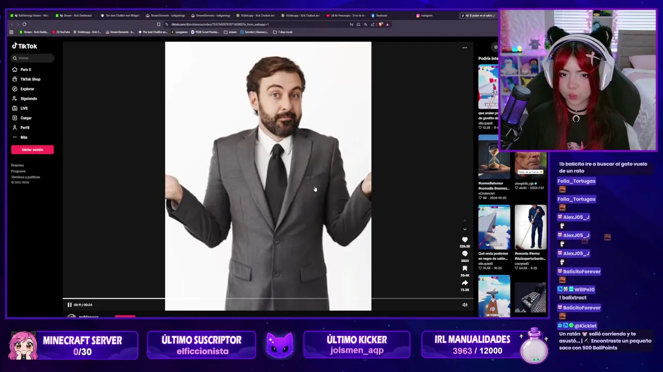663x372 pixels.
Task: Open the hourglass #comediahumor video thumbnail
Action: [x=494, y=157]
